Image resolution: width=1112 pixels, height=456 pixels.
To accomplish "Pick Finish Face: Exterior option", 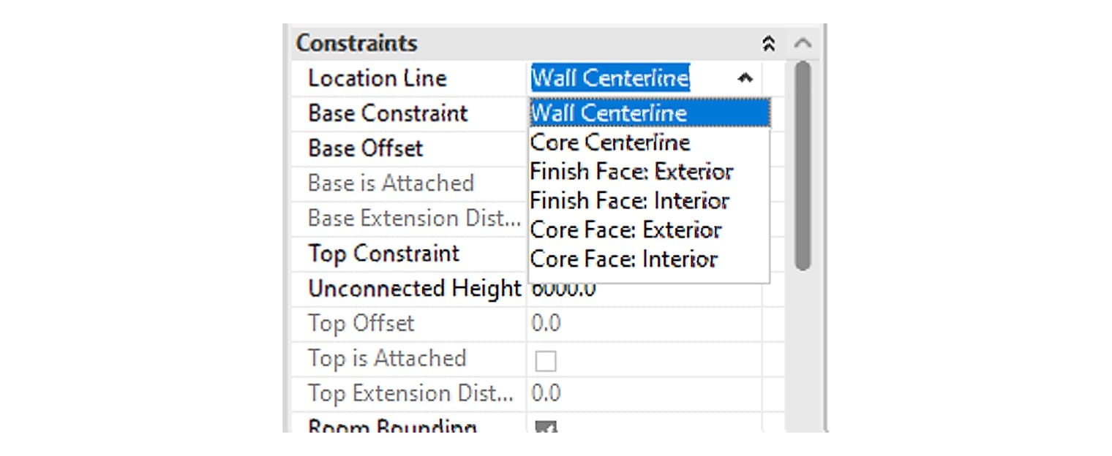I will [649, 171].
